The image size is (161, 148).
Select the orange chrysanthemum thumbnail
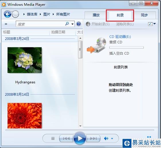(25, 116)
